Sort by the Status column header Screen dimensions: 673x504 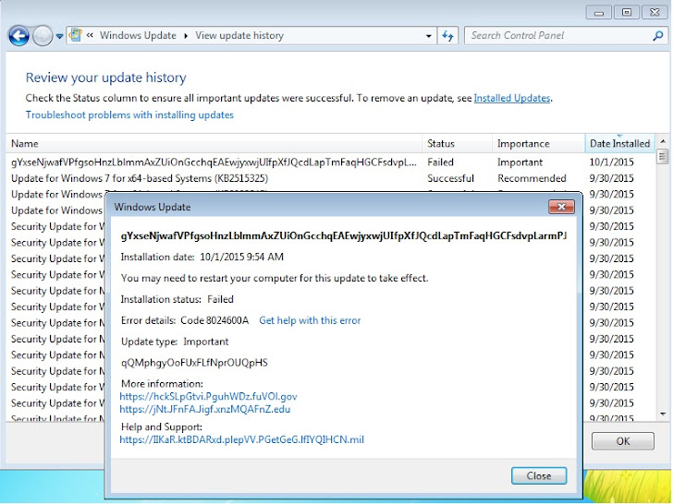457,144
